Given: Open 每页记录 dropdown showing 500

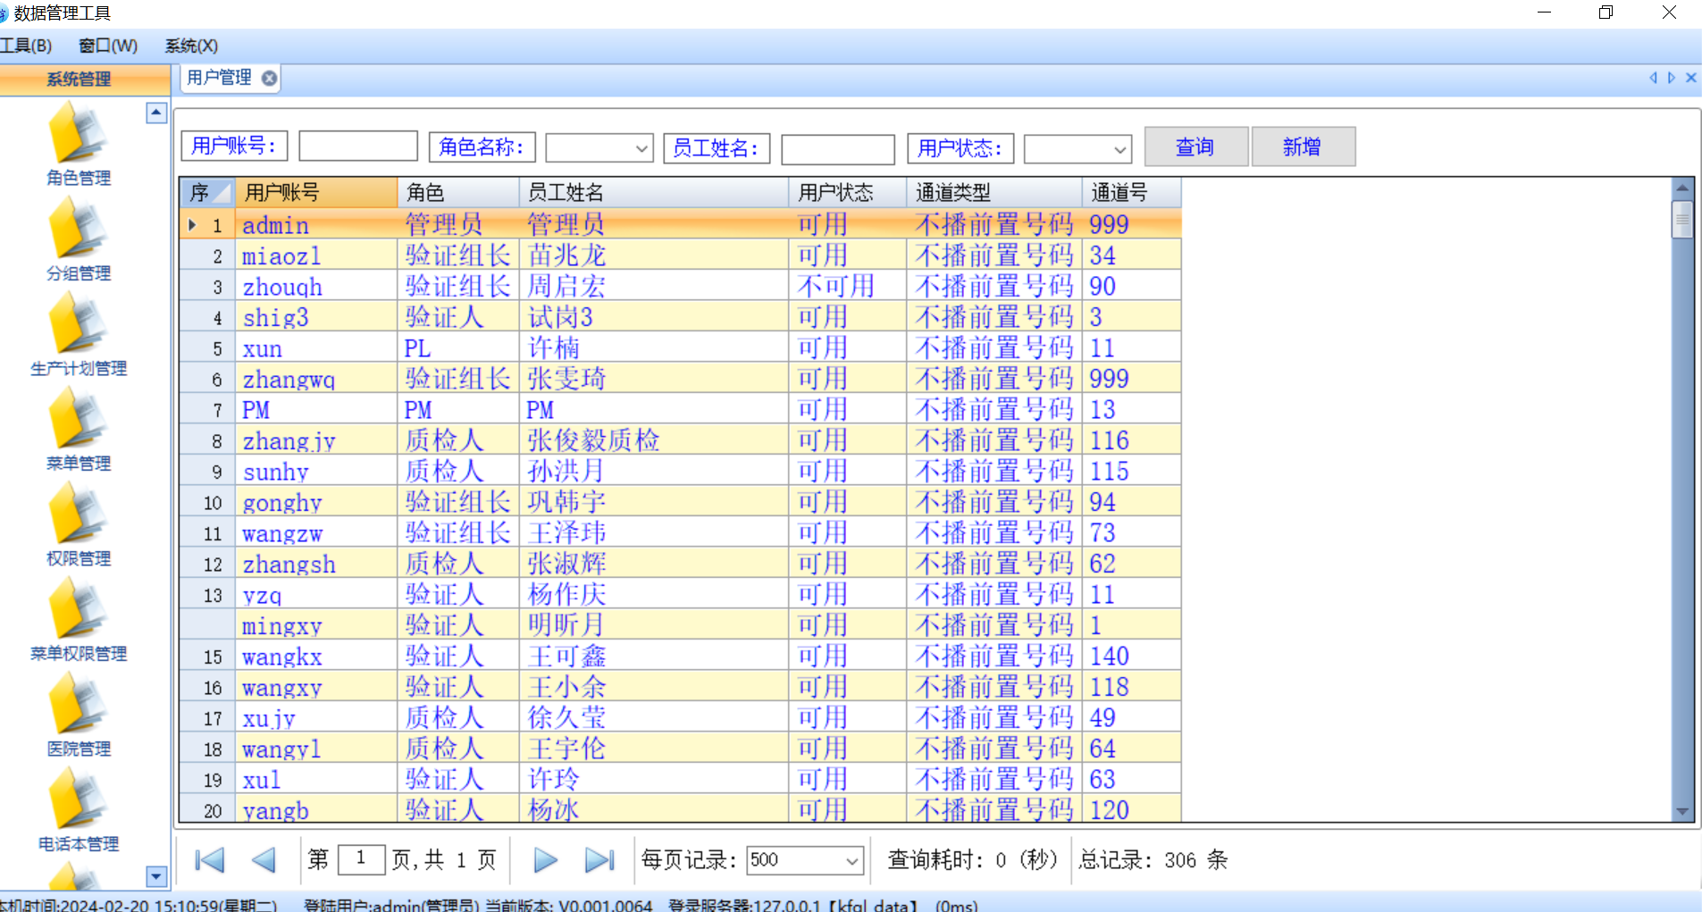Looking at the screenshot, I should click(x=851, y=861).
